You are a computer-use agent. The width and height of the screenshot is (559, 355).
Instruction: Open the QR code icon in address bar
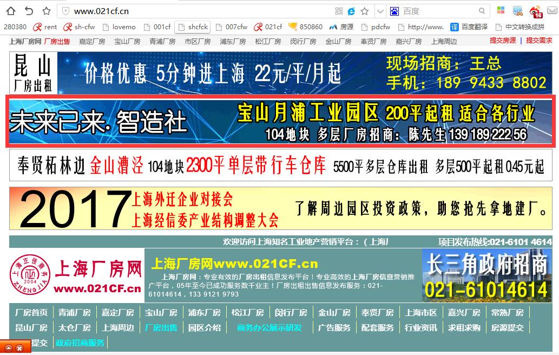[339, 11]
